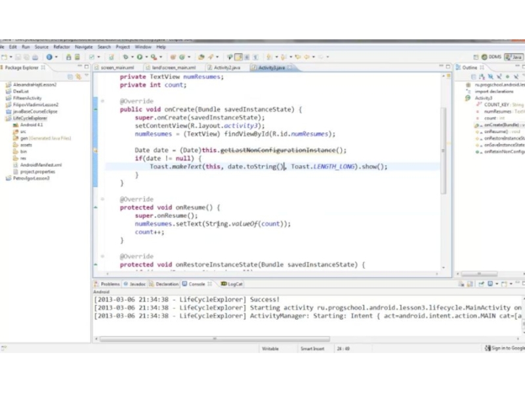
Task: Close the Activity3.java editor tab
Action: (291, 67)
